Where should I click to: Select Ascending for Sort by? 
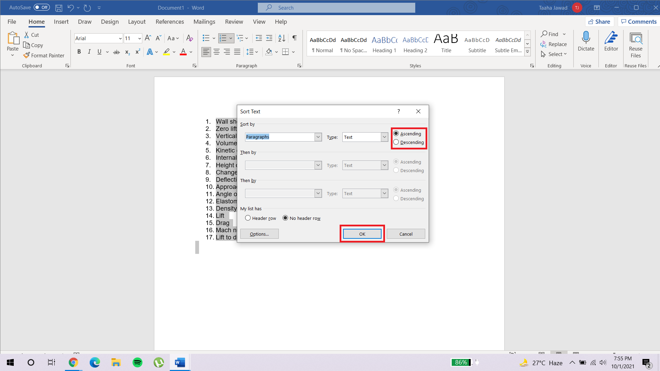pyautogui.click(x=407, y=134)
